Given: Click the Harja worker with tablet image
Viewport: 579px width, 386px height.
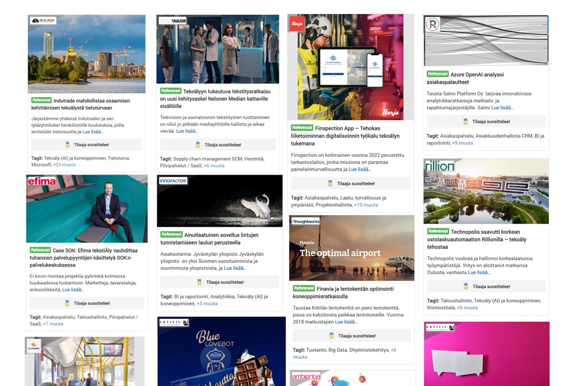Looking at the screenshot, I should tap(351, 67).
